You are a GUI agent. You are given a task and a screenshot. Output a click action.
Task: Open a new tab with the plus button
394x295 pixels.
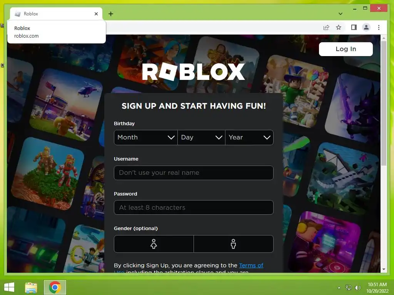coord(111,14)
